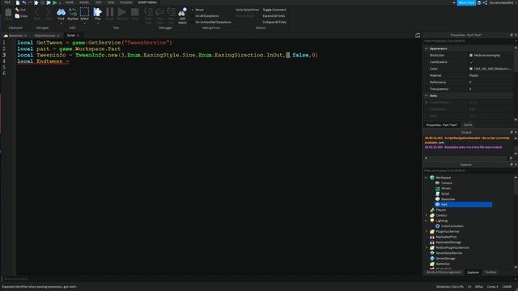The height and width of the screenshot is (291, 518).
Task: Switch to the Toolbox panel tab
Action: click(490, 272)
